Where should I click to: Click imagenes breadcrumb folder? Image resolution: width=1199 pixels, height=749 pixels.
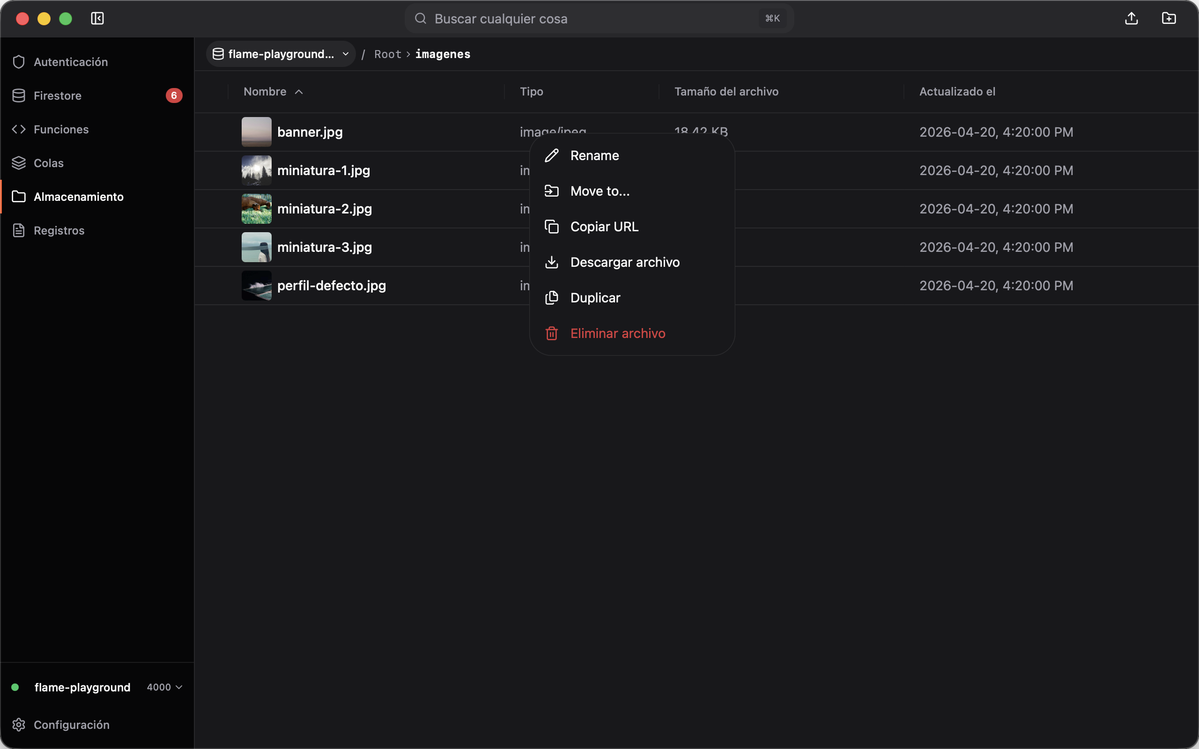pyautogui.click(x=443, y=54)
